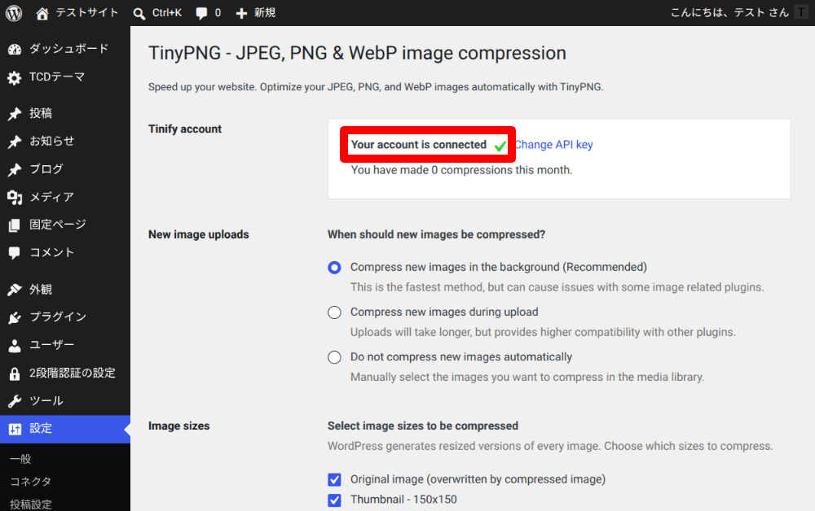This screenshot has width=815, height=511.
Task: Click the comment count 0
Action: point(218,12)
